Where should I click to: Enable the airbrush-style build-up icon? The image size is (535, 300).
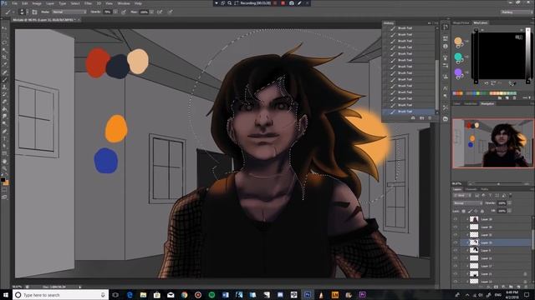coord(160,12)
